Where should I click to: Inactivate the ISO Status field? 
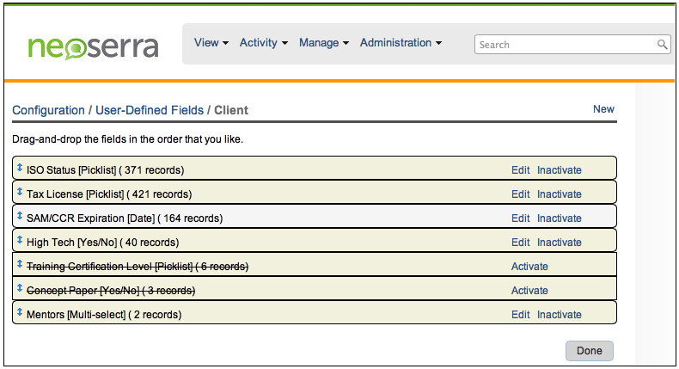[559, 170]
